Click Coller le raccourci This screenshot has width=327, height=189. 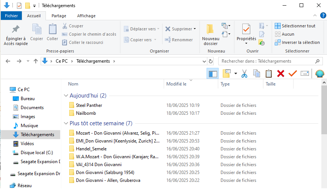(x=83, y=42)
